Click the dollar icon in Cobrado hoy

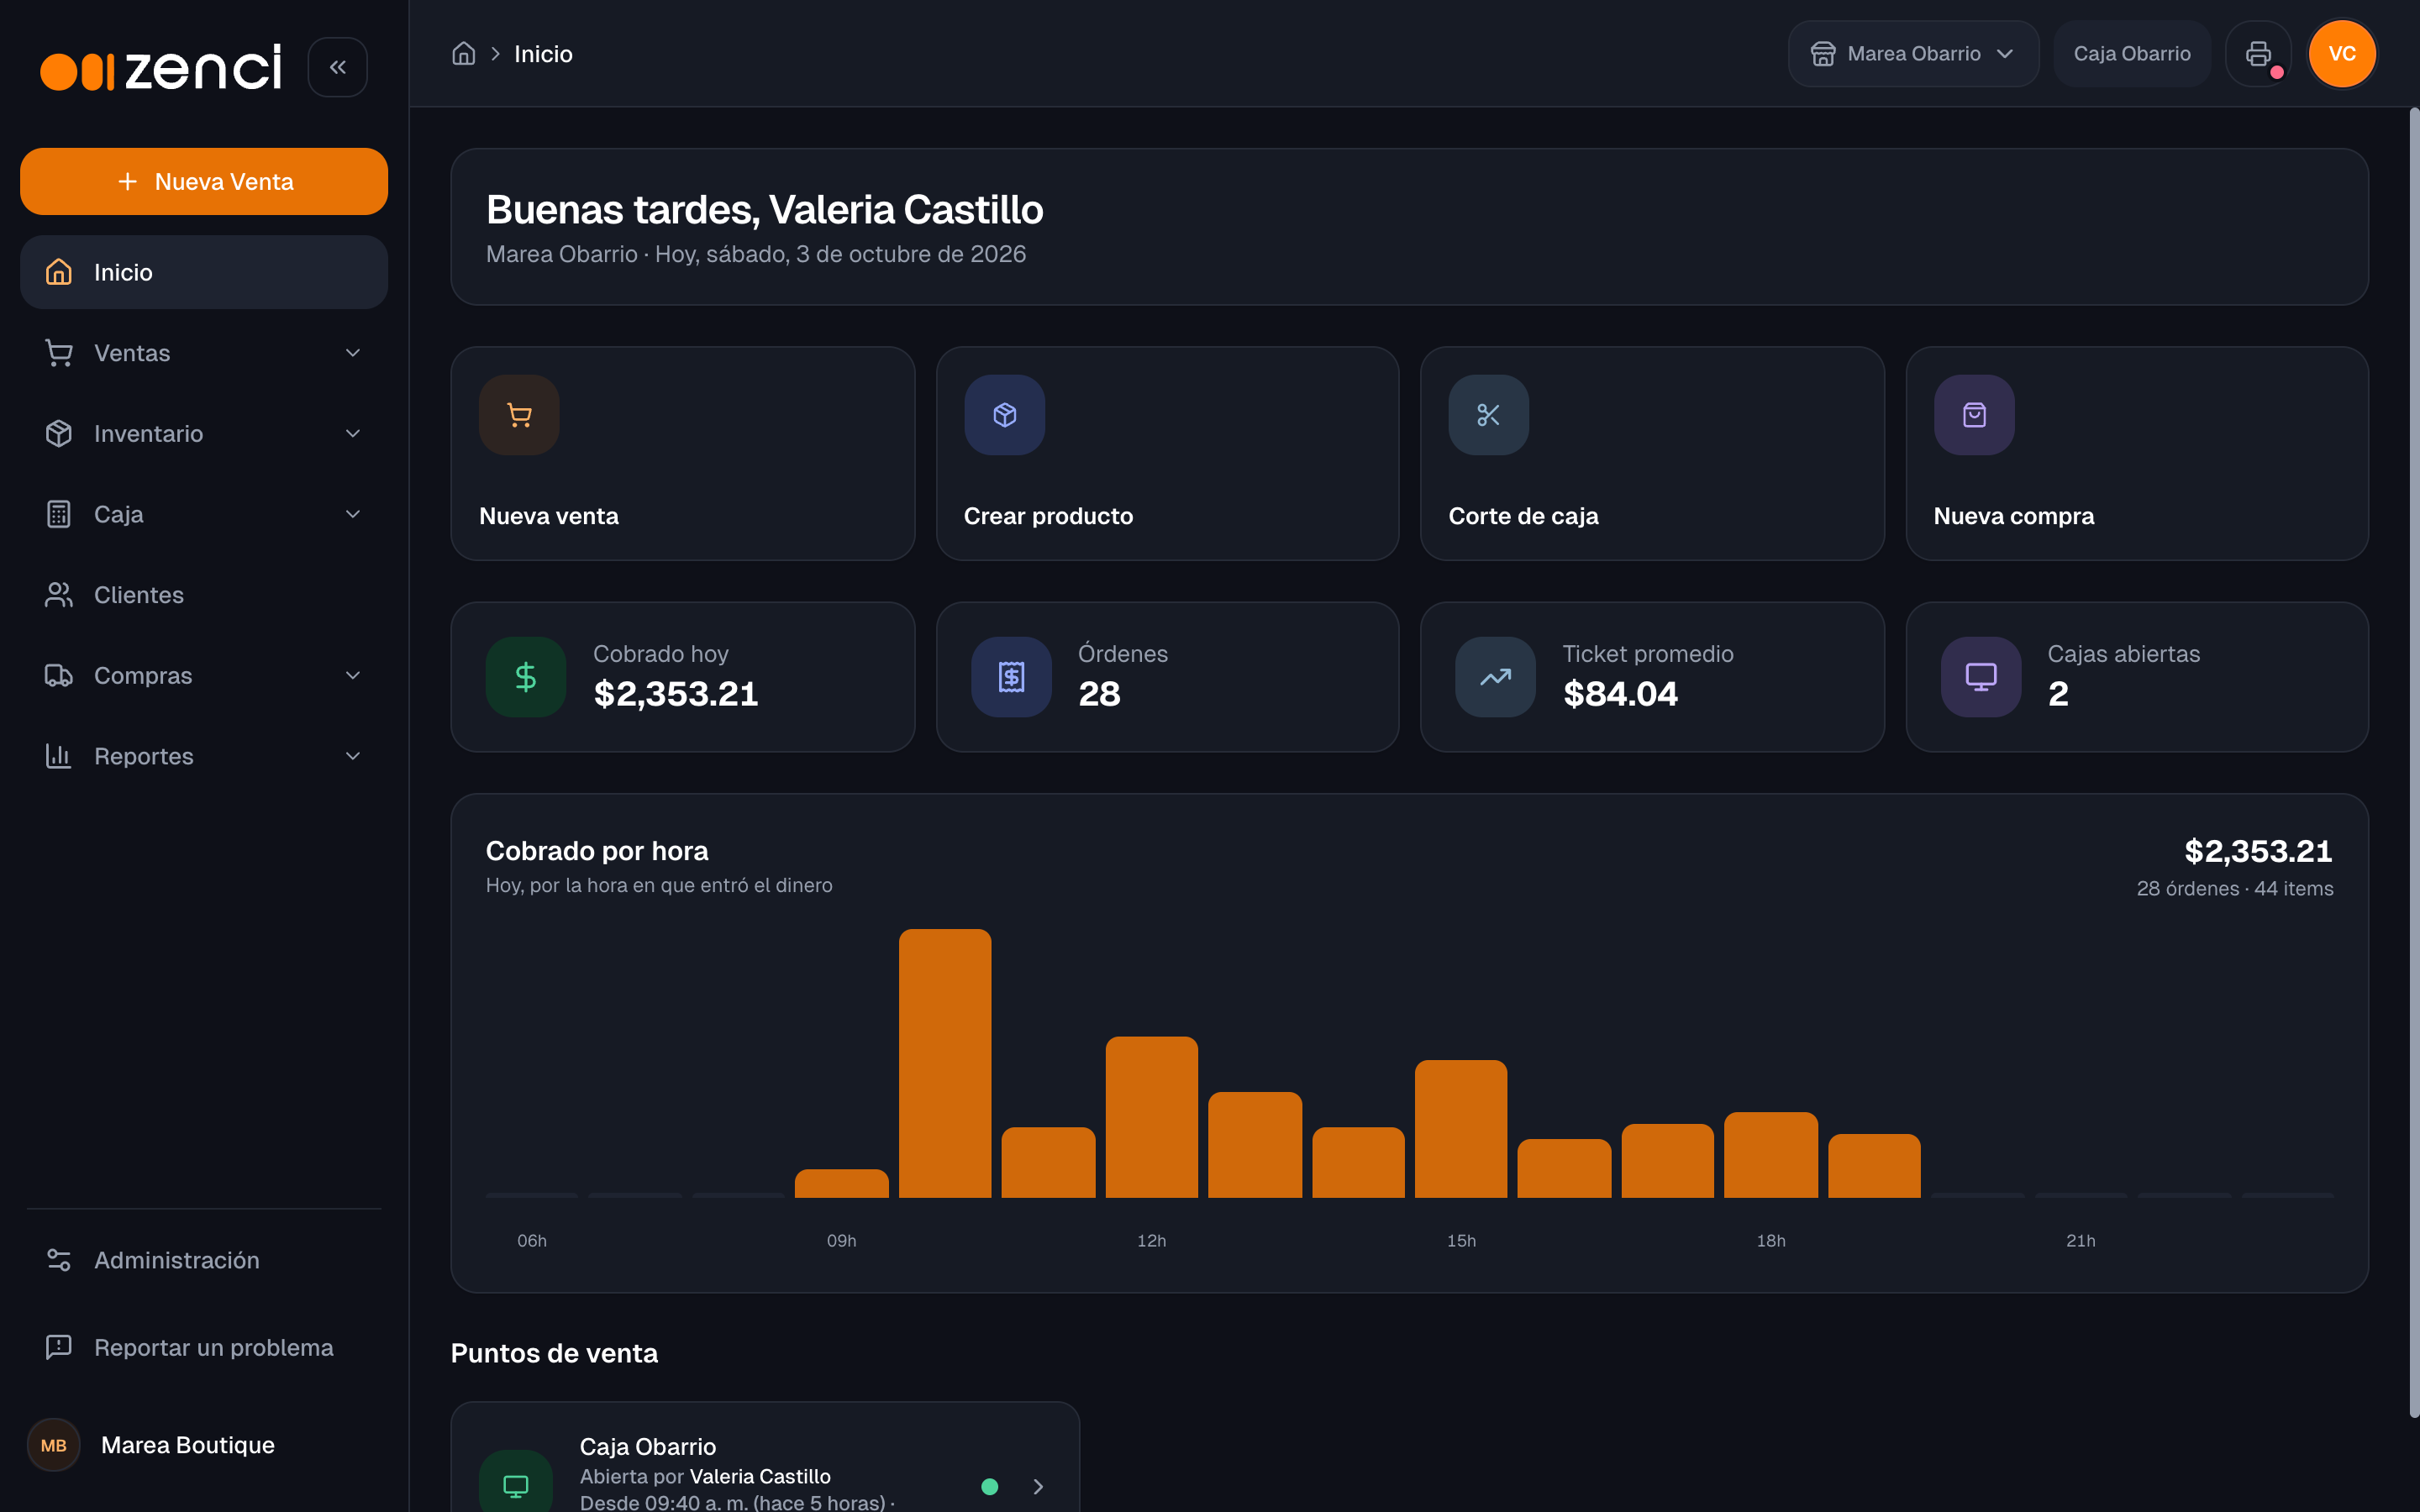coord(526,677)
